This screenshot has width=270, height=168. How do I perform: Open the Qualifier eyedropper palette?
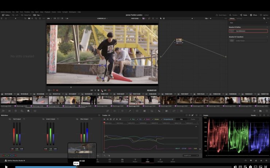pos(130,111)
